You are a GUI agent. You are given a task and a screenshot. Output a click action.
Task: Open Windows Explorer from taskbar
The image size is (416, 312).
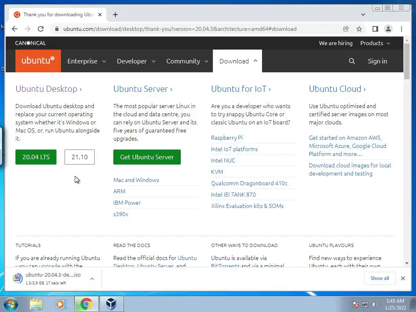point(36,304)
